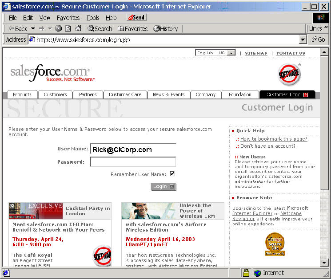Click the SITE MAP link
331x279 pixels.
point(256,53)
